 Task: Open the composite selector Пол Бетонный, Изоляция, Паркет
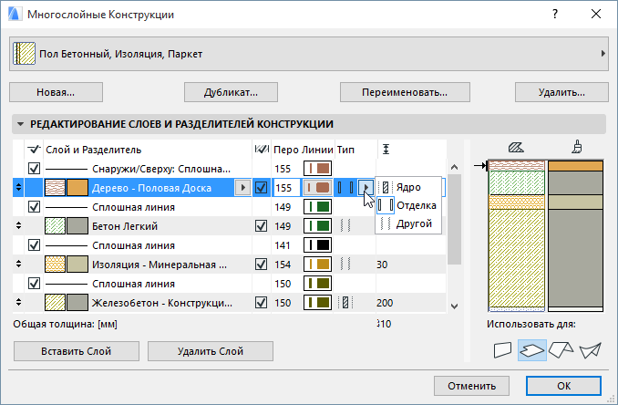(x=309, y=54)
